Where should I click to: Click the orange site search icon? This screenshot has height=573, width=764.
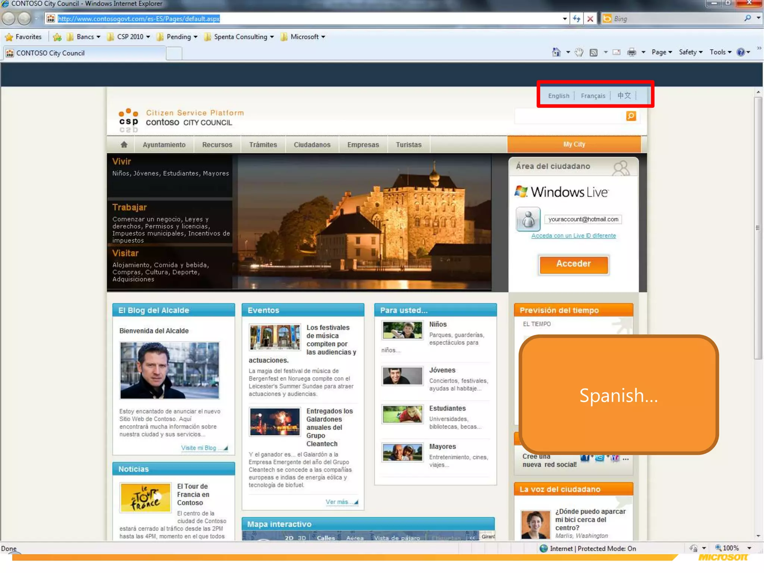pyautogui.click(x=631, y=116)
